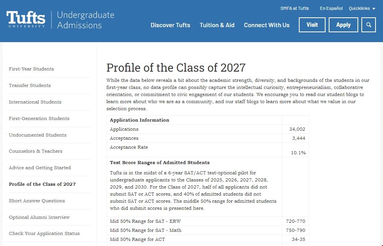Open Advice and Getting Started
The image size is (383, 246).
coord(40,168)
